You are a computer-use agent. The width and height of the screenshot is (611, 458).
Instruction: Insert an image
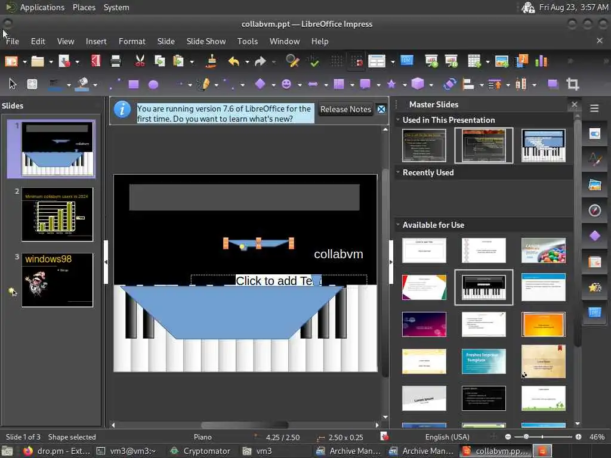501,61
